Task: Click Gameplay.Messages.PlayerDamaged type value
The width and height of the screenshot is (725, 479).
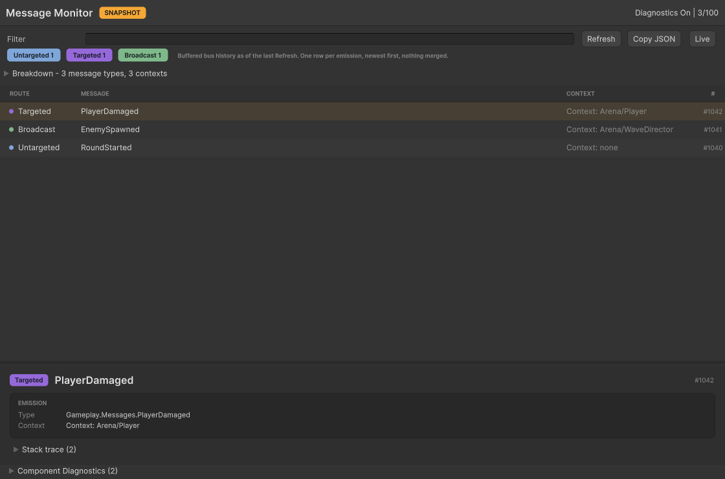Action: coord(128,415)
